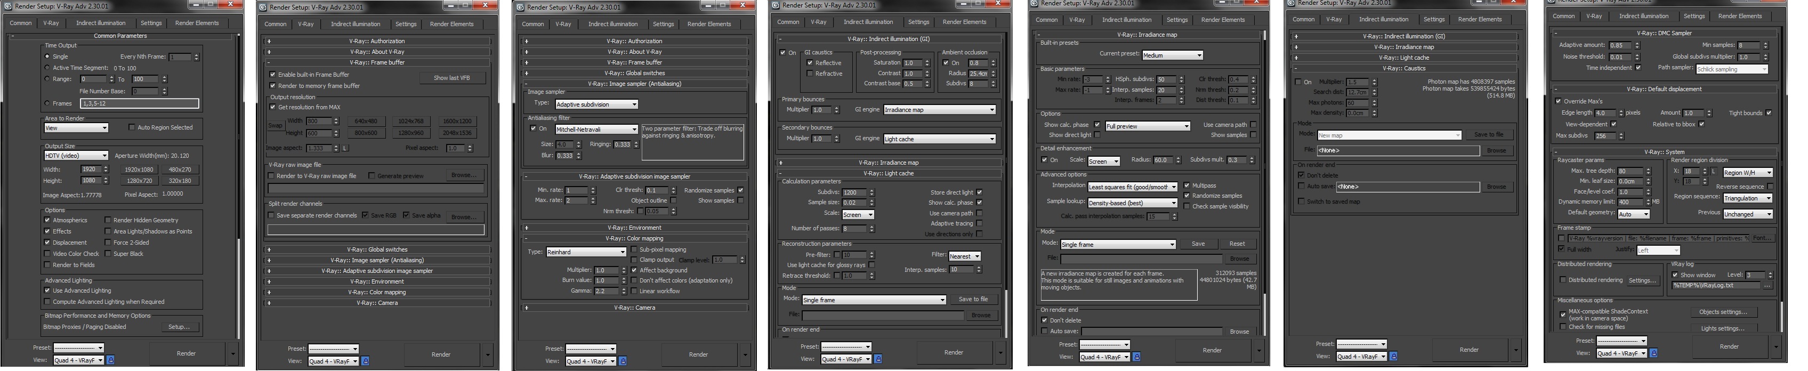The height and width of the screenshot is (371, 1808).
Task: Select the Frames radio button
Action: pyautogui.click(x=47, y=103)
